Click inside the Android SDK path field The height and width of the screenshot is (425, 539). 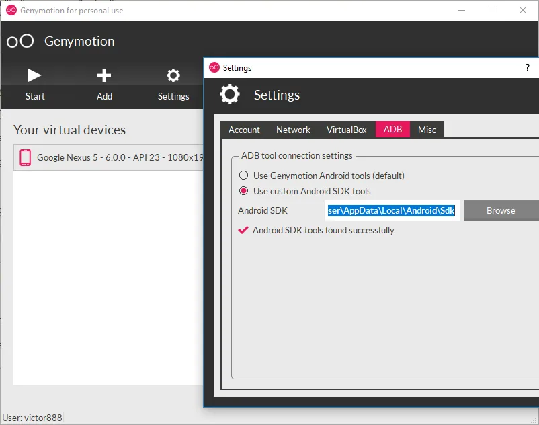click(392, 210)
